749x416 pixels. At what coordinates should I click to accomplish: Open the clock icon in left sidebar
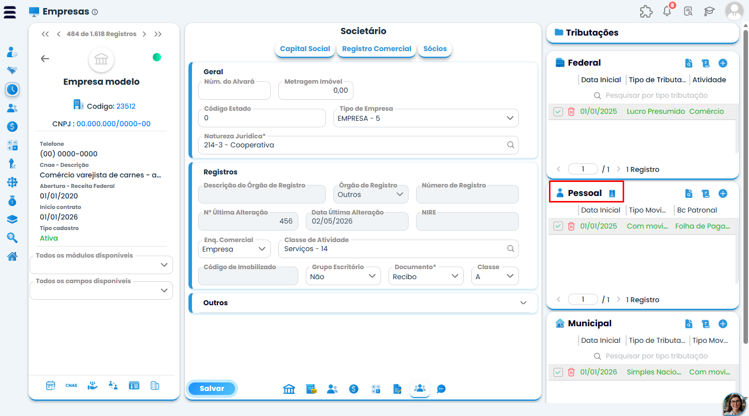(13, 90)
